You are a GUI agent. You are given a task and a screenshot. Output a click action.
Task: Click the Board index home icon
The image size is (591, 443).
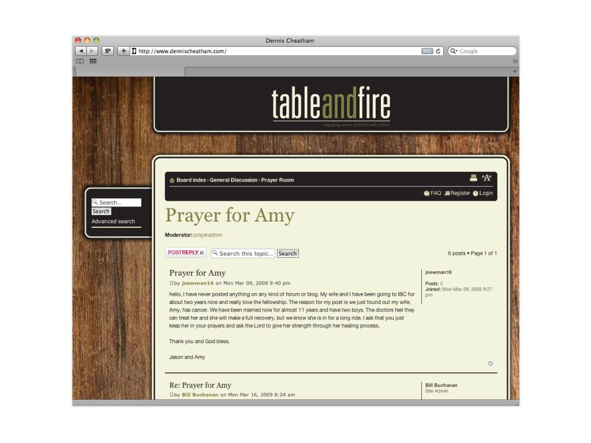tap(172, 180)
